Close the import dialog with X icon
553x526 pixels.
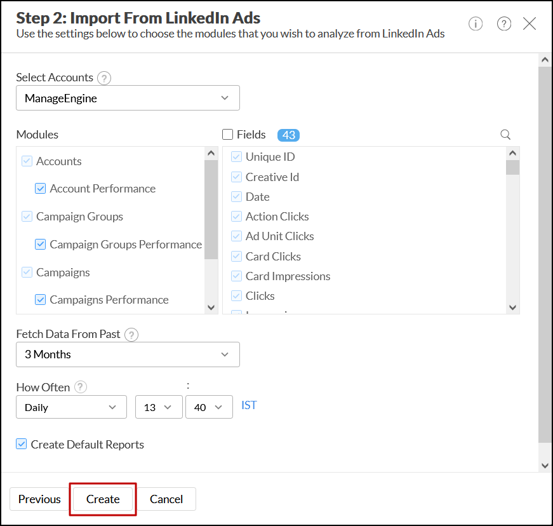point(530,24)
